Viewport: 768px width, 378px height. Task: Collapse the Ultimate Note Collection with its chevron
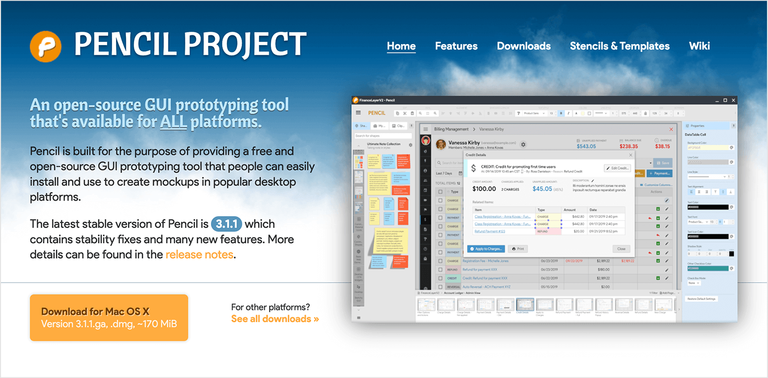[358, 145]
